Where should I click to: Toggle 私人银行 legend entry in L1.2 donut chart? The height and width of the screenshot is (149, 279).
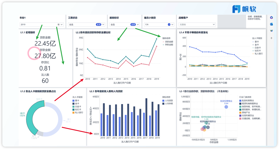[x=78, y=113]
